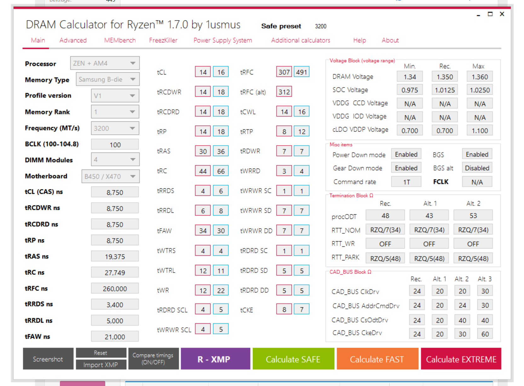Click the blue tWR value 22

221,290
